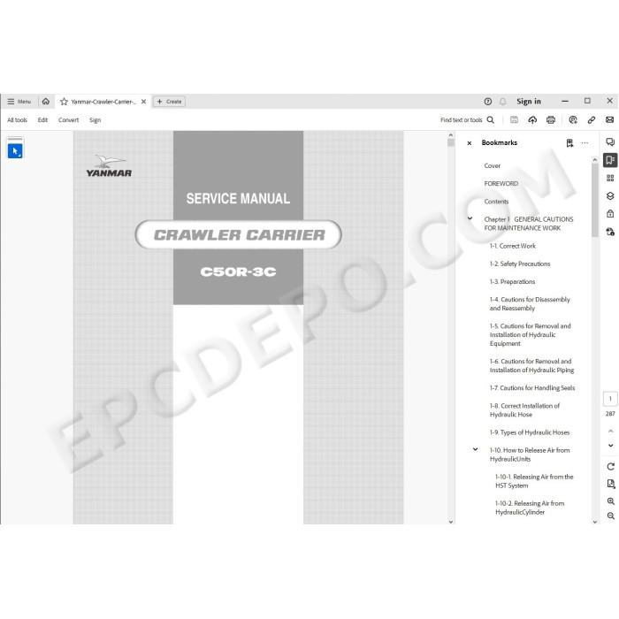Open 1-4. Cautions for Disassembly bookmark
619x619 pixels.
click(x=530, y=303)
